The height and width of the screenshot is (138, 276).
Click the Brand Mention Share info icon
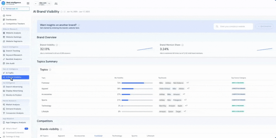182,45
